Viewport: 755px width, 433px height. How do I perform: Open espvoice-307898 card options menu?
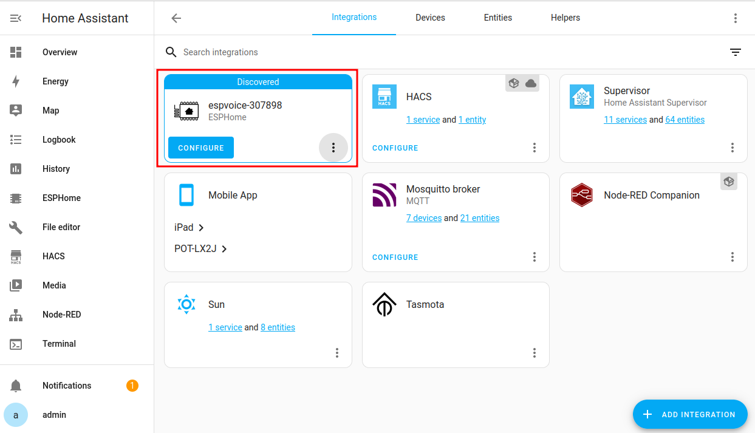(333, 148)
